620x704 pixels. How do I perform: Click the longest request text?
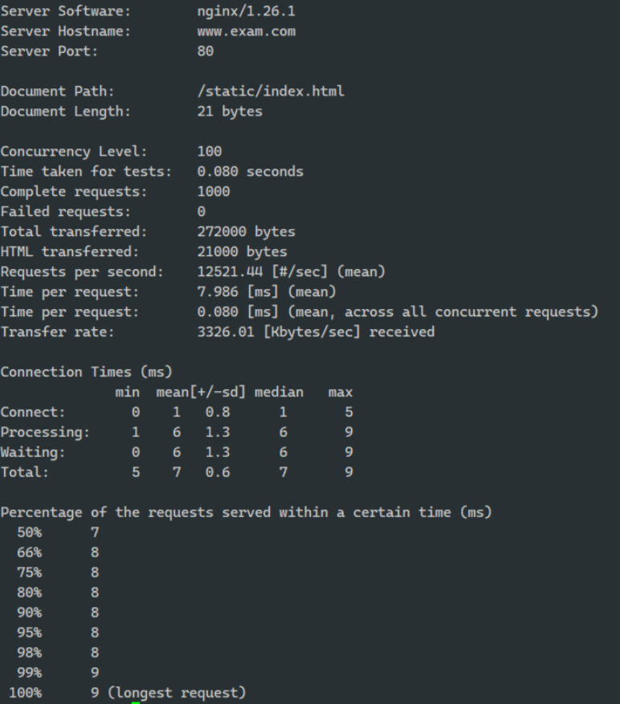[x=177, y=693]
